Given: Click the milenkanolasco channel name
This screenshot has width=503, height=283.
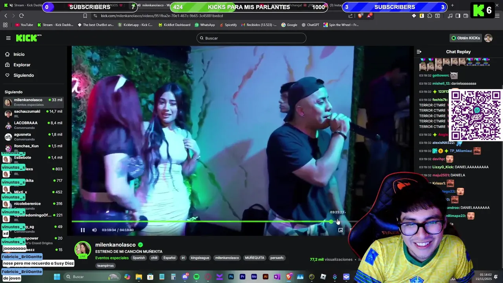Looking at the screenshot, I should 116,245.
